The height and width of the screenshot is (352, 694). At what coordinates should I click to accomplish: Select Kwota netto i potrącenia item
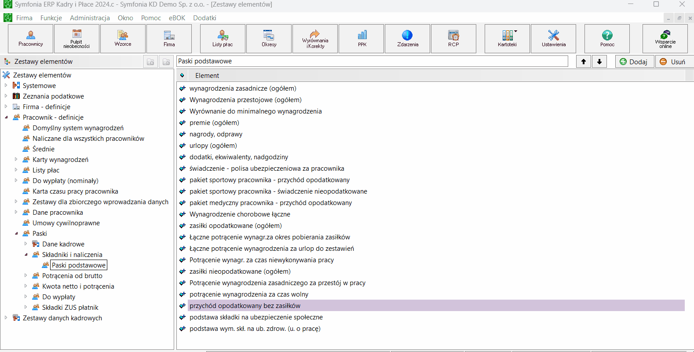point(78,286)
